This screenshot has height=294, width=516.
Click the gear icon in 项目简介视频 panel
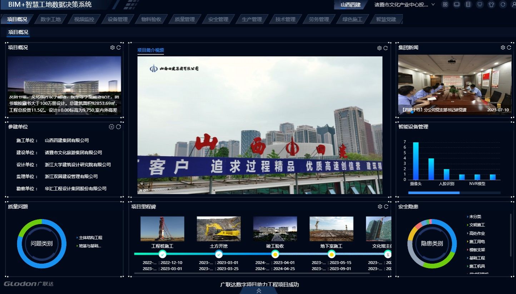click(379, 48)
